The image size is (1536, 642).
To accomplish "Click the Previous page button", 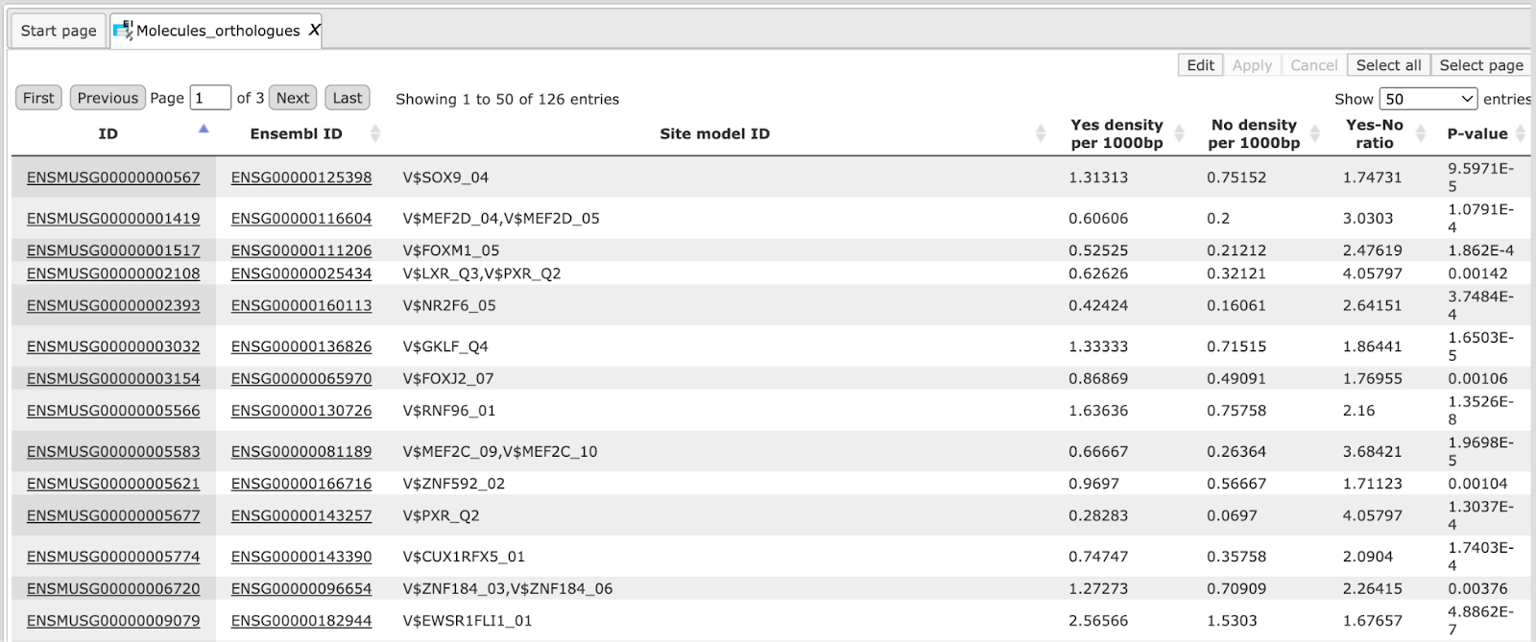I will pos(108,98).
